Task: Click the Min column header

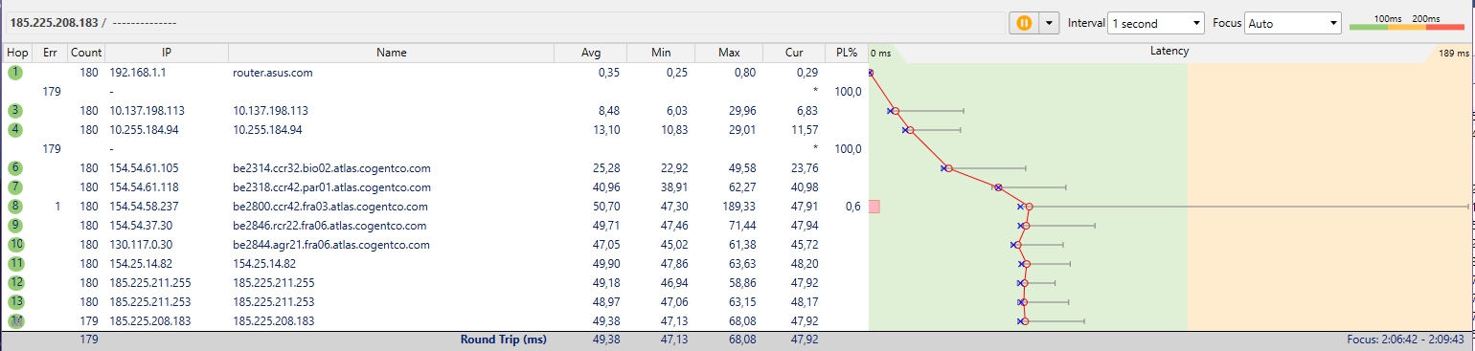Action: 660,53
